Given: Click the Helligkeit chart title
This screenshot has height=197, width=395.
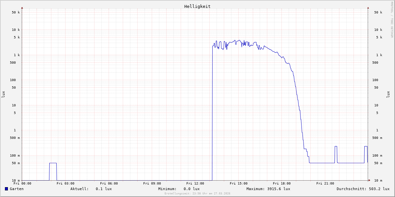Looking at the screenshot, I should pos(197,6).
